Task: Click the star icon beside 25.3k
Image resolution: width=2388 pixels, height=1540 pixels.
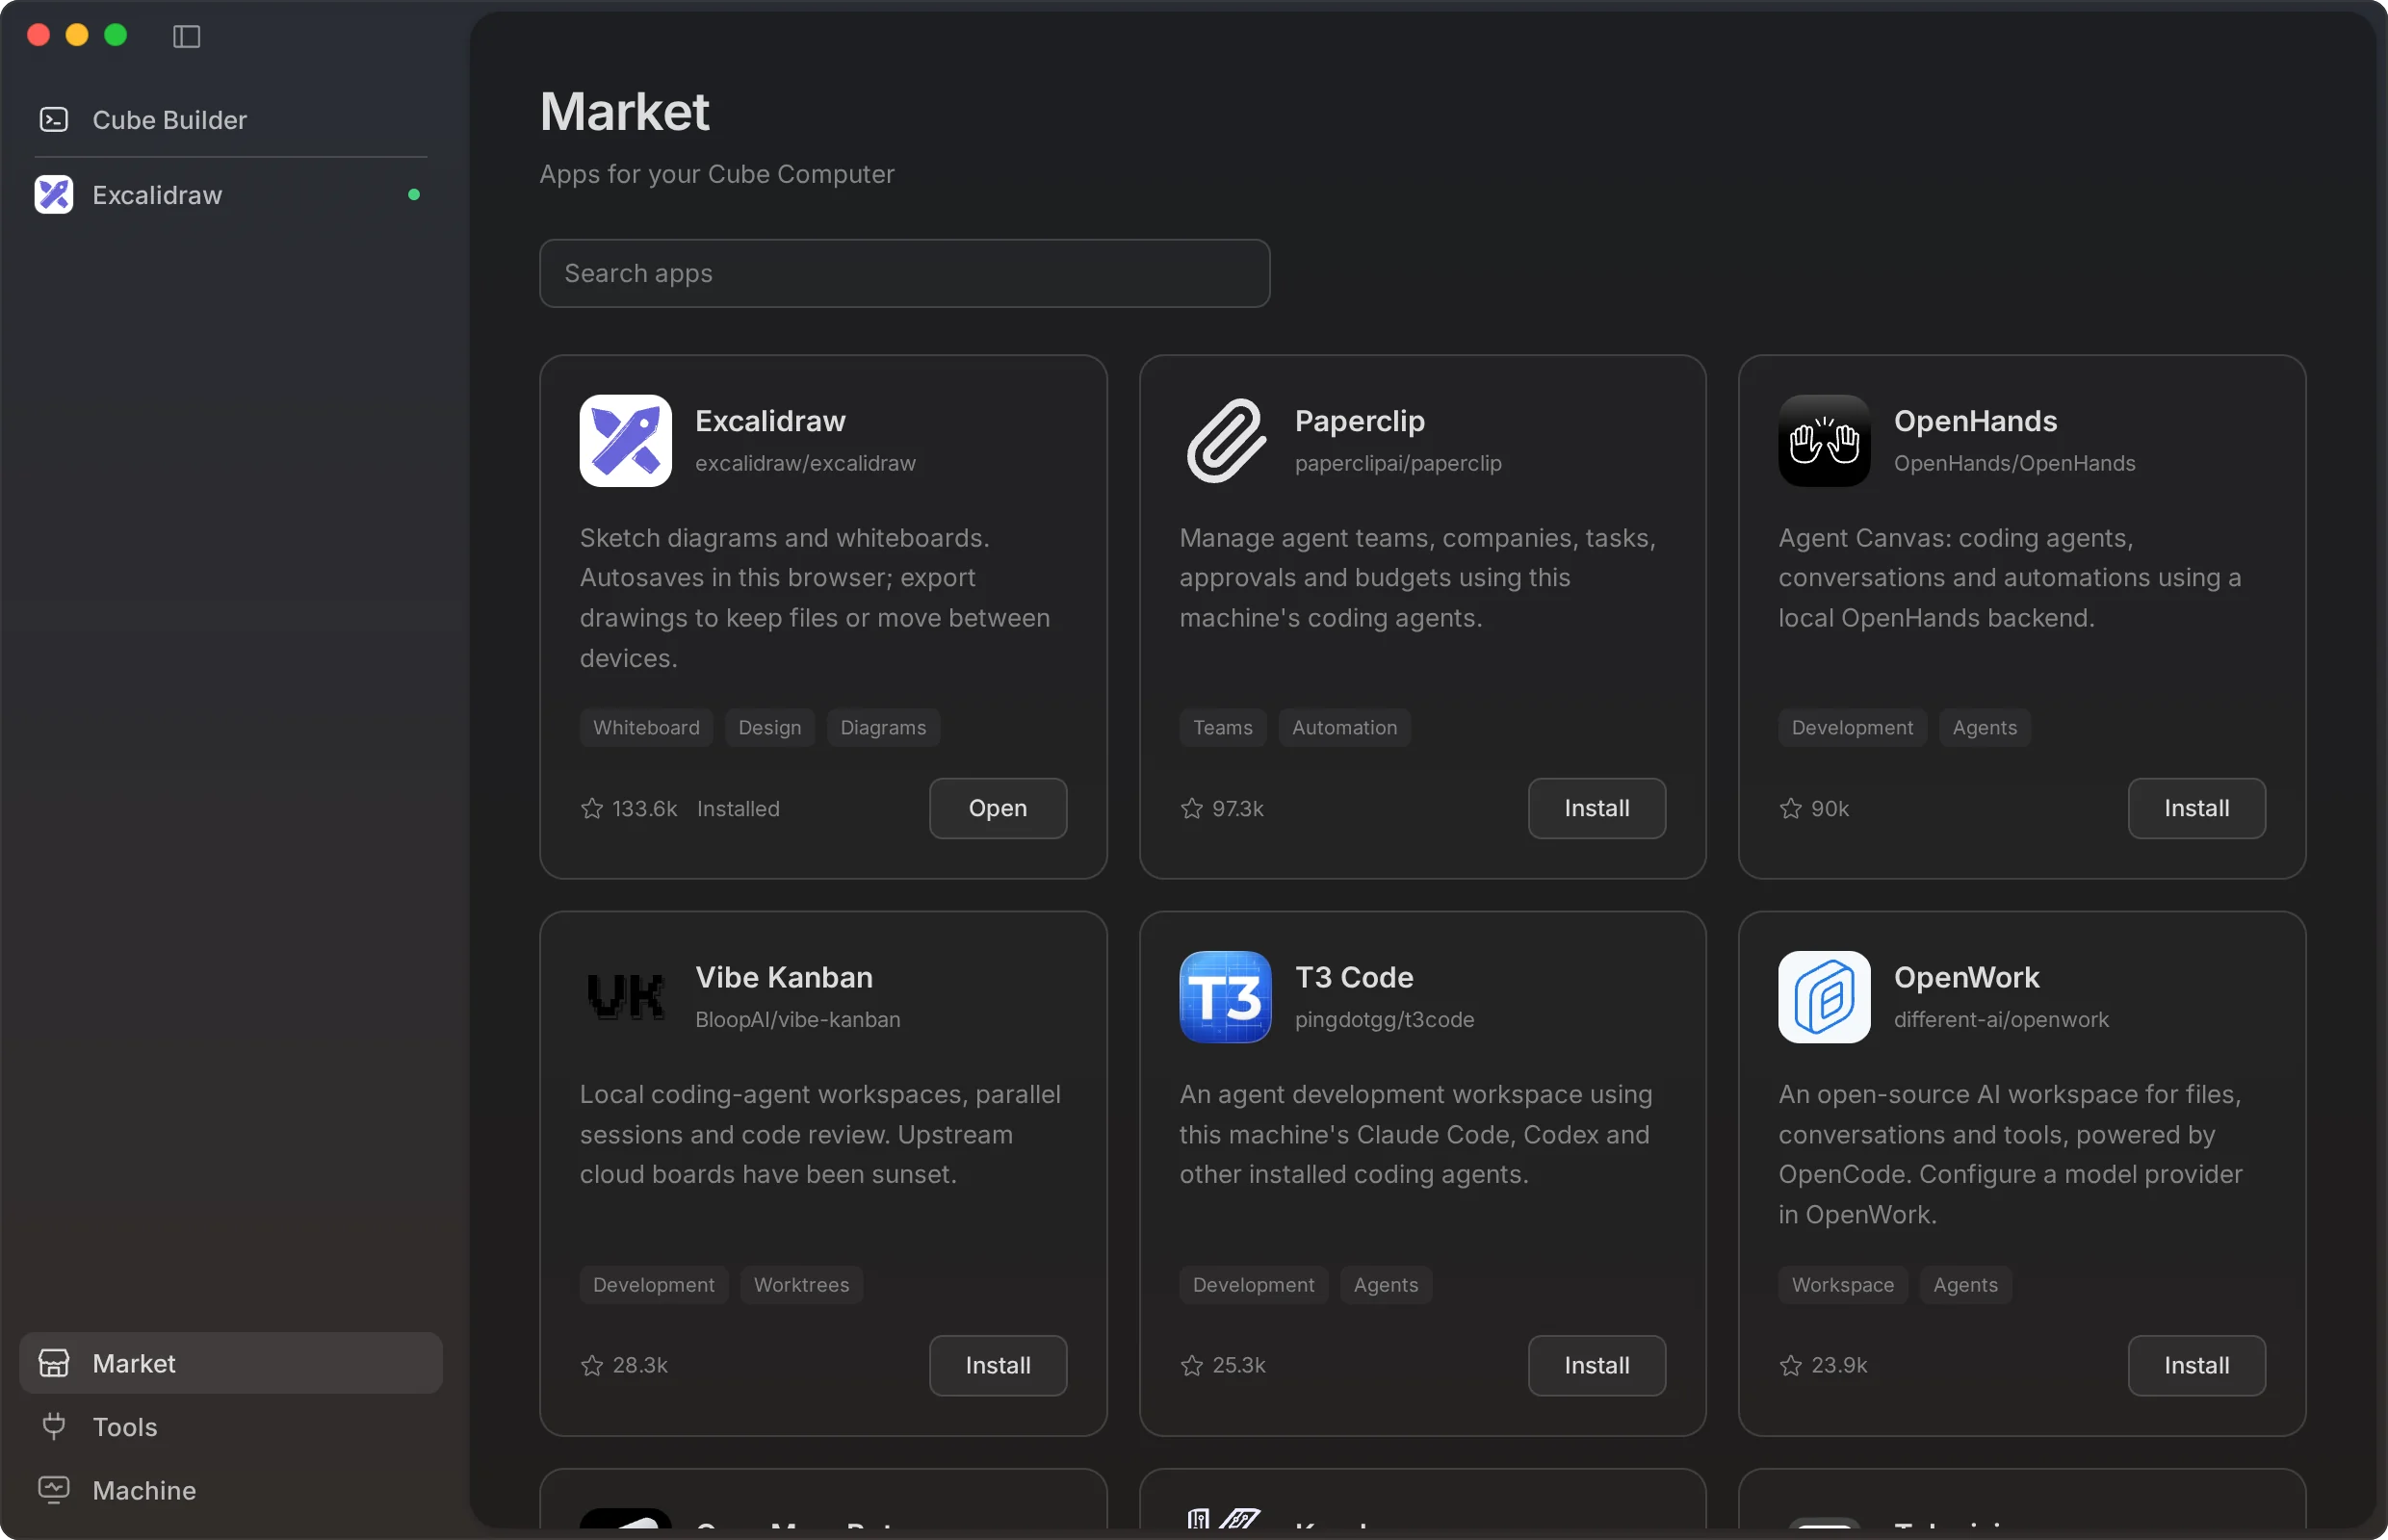Action: click(1191, 1365)
